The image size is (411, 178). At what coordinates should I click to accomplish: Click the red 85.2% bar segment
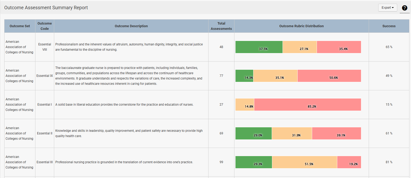(307, 105)
